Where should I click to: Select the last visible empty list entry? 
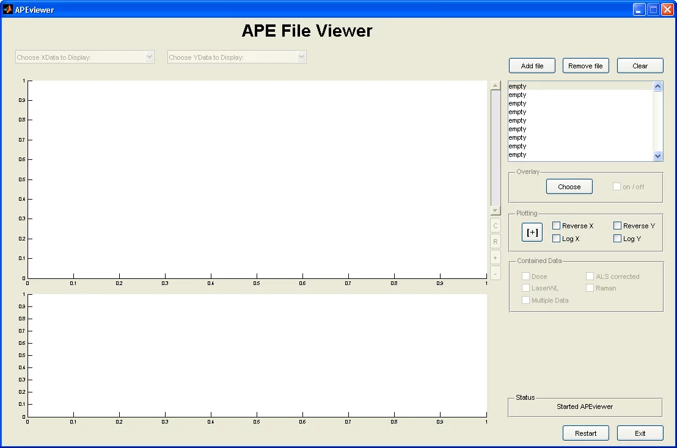[580, 155]
